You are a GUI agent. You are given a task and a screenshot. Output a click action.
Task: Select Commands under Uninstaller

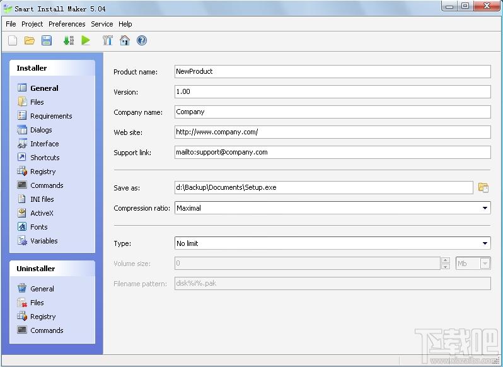[x=47, y=330]
